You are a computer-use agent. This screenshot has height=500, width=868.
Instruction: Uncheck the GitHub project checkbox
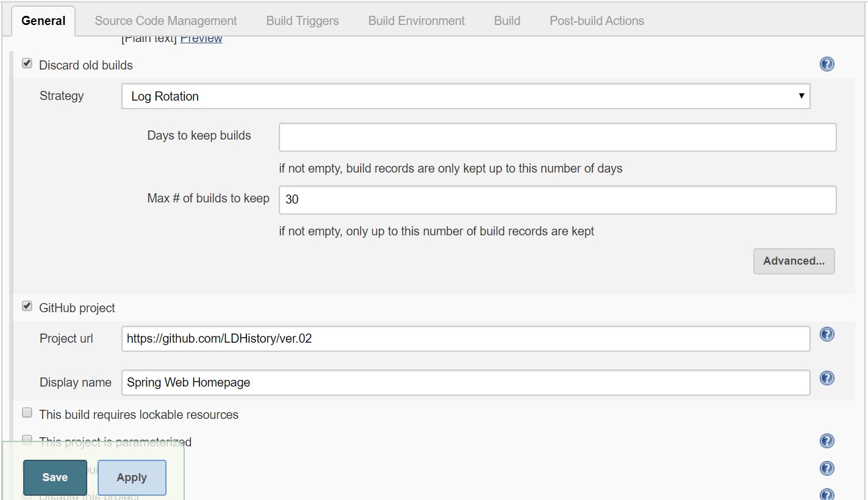tap(27, 306)
